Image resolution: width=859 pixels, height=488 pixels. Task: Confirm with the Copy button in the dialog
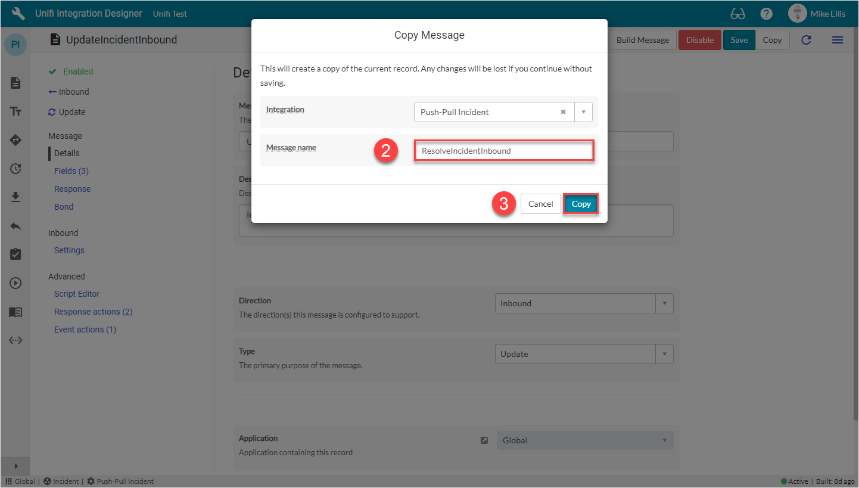point(580,203)
